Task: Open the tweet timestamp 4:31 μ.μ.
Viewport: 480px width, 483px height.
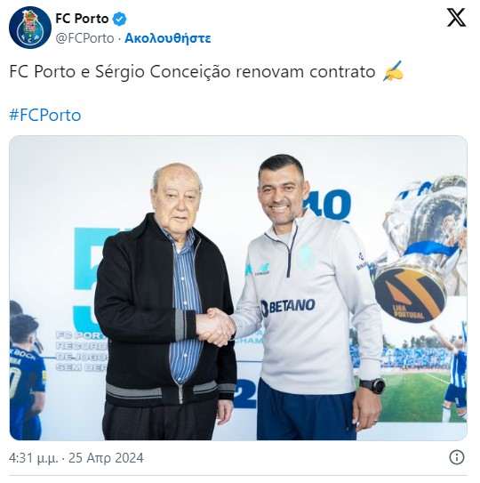Action: click(x=33, y=458)
